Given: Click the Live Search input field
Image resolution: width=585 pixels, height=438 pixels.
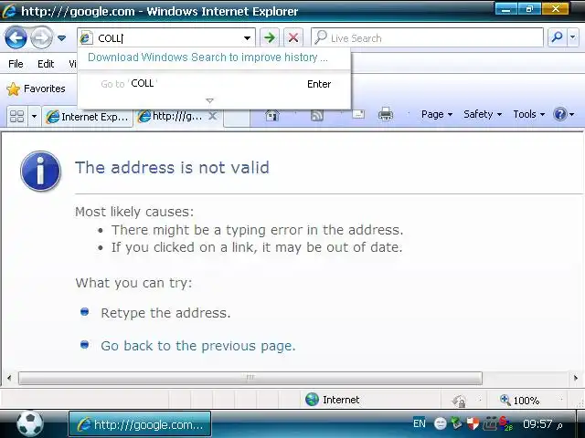Looking at the screenshot, I should click(427, 37).
